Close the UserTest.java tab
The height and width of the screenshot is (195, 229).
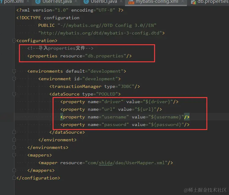pos(76,2)
